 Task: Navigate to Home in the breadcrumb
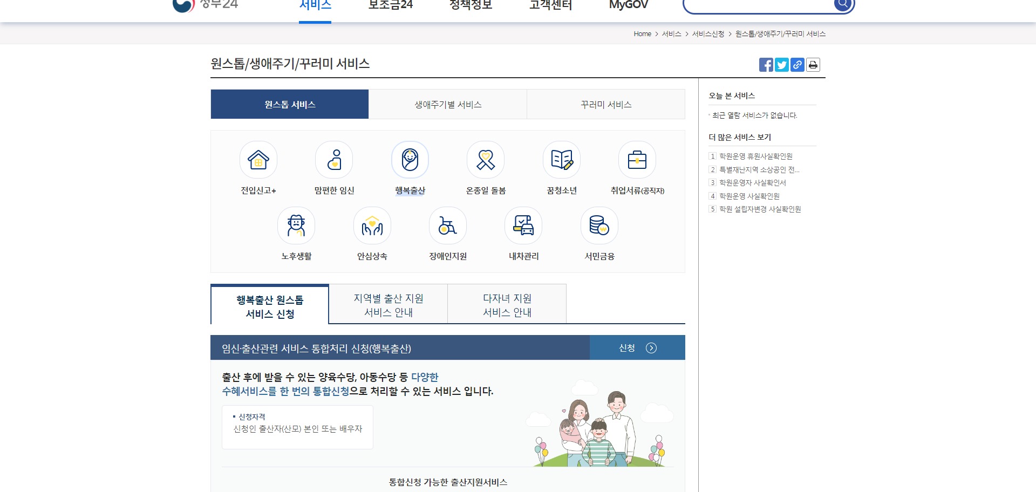click(642, 33)
